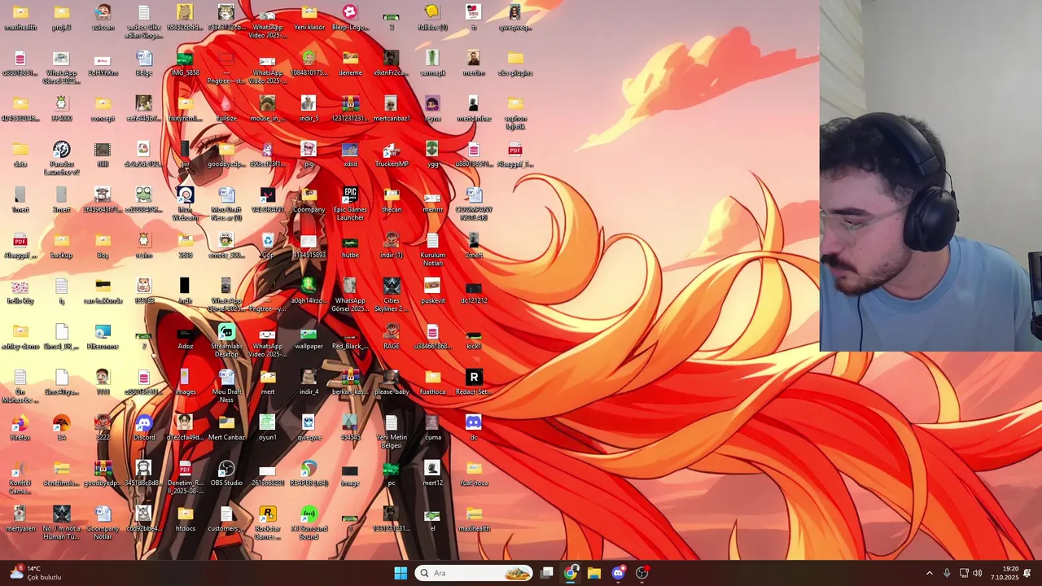The image size is (1042, 586).
Task: Open File Explorer from the taskbar
Action: tap(594, 573)
